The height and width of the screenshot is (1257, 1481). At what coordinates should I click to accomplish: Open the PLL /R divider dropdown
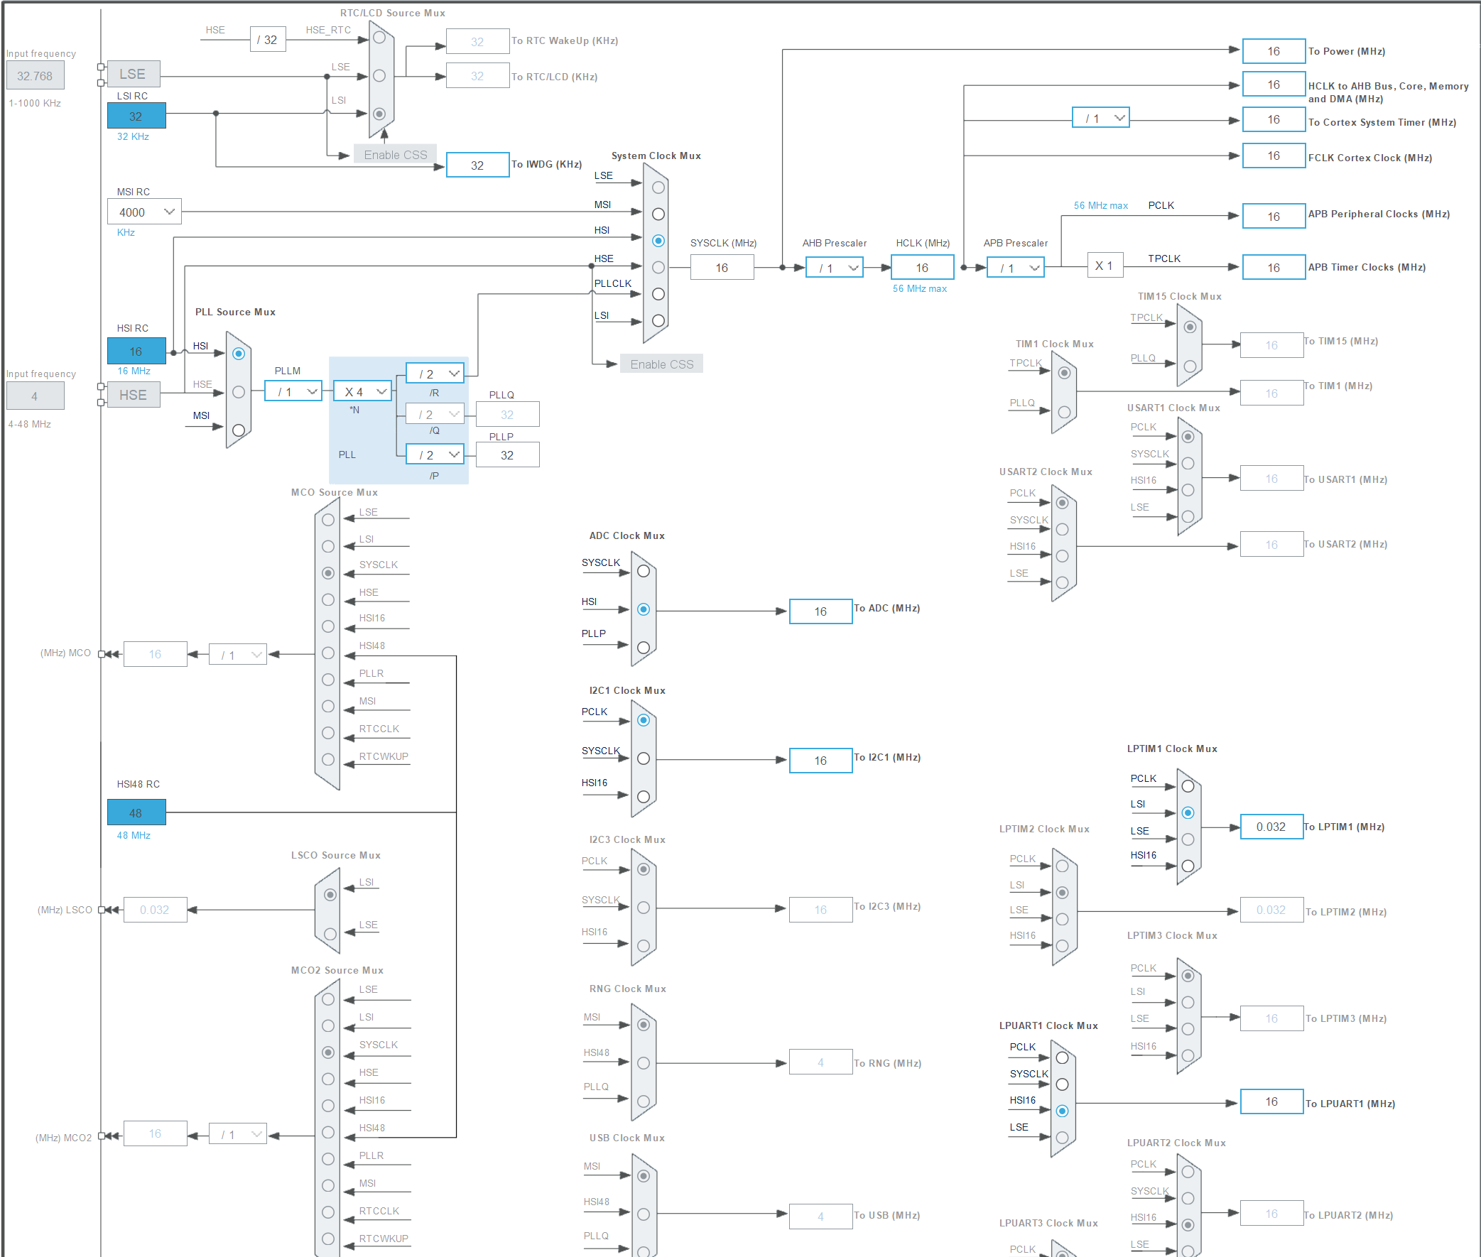pyautogui.click(x=435, y=374)
